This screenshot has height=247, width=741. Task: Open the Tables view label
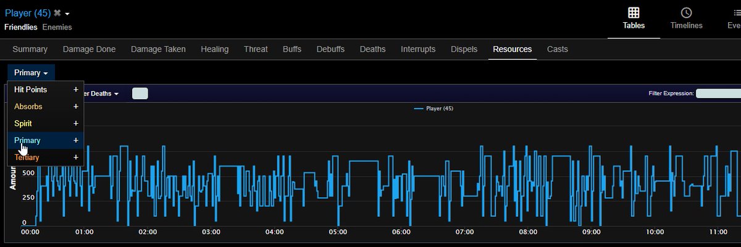[634, 25]
